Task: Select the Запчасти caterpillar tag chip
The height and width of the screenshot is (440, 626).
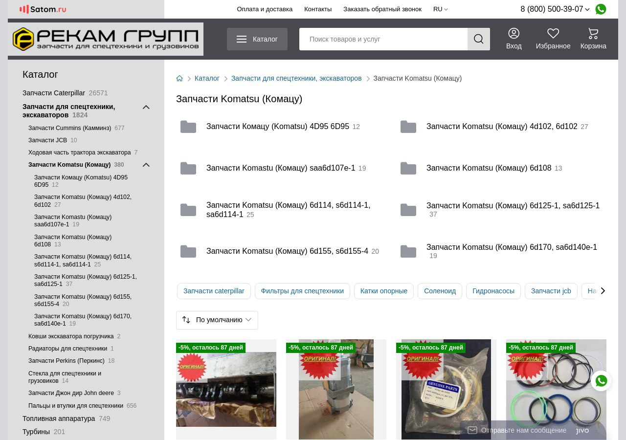Action: coord(214,291)
